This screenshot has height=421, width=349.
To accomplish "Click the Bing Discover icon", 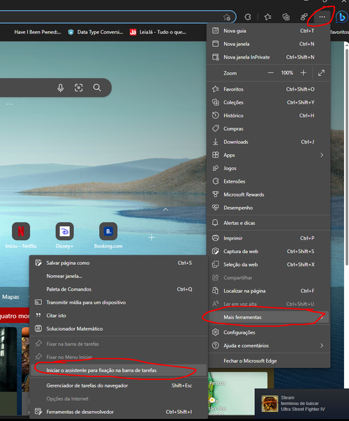I will coord(342,17).
